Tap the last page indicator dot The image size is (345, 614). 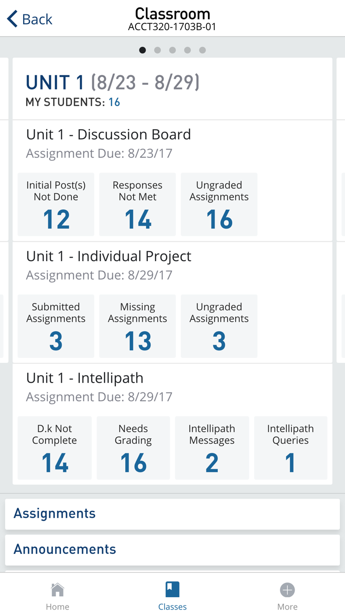tap(202, 50)
